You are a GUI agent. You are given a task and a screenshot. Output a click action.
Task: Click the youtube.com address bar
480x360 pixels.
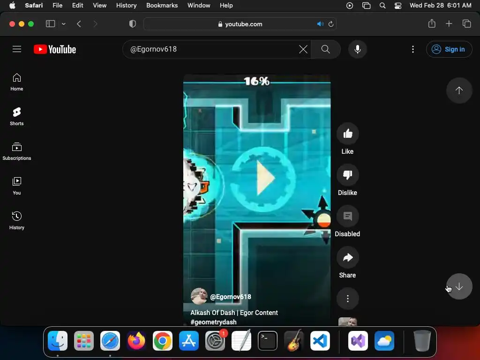240,24
